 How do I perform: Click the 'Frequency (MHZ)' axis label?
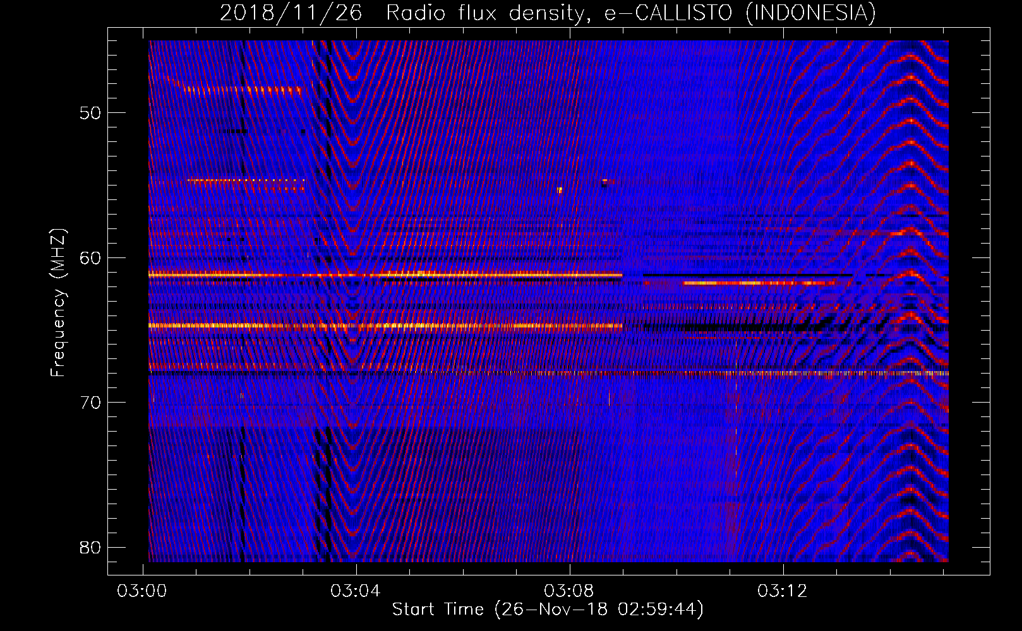(x=58, y=303)
